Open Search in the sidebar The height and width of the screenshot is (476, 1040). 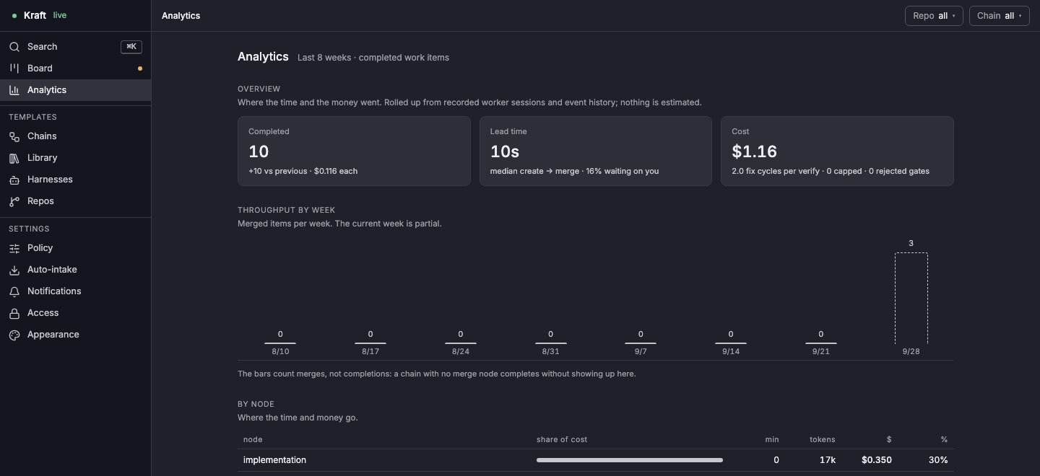[x=76, y=47]
